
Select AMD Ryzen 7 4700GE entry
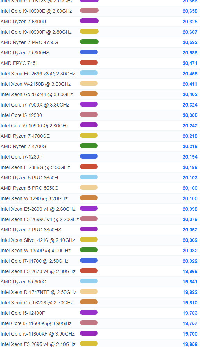click(25, 136)
